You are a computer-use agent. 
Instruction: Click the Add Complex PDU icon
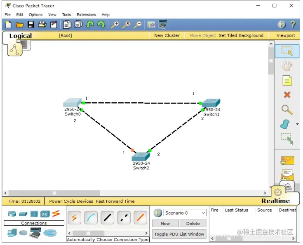pos(287,174)
